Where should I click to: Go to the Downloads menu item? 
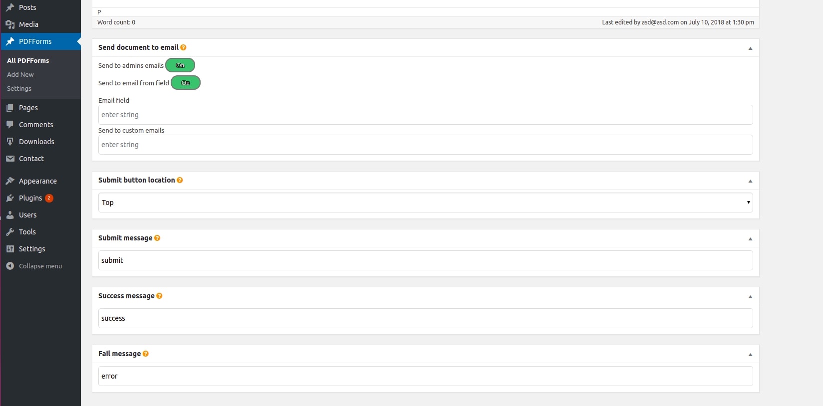pos(36,142)
